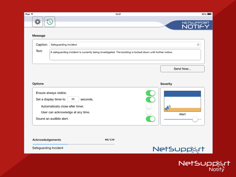Enable Automatically close after timer
This screenshot has height=177, width=236.
(x=150, y=106)
